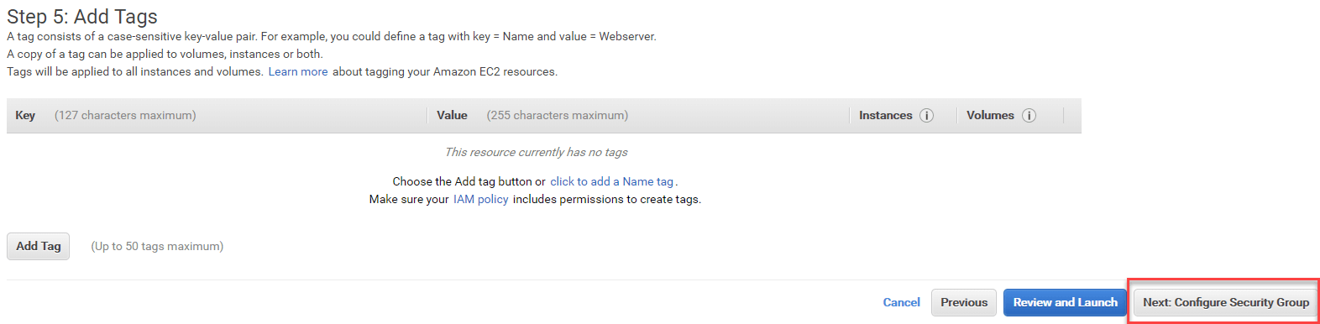Click the Key column header

coord(25,116)
